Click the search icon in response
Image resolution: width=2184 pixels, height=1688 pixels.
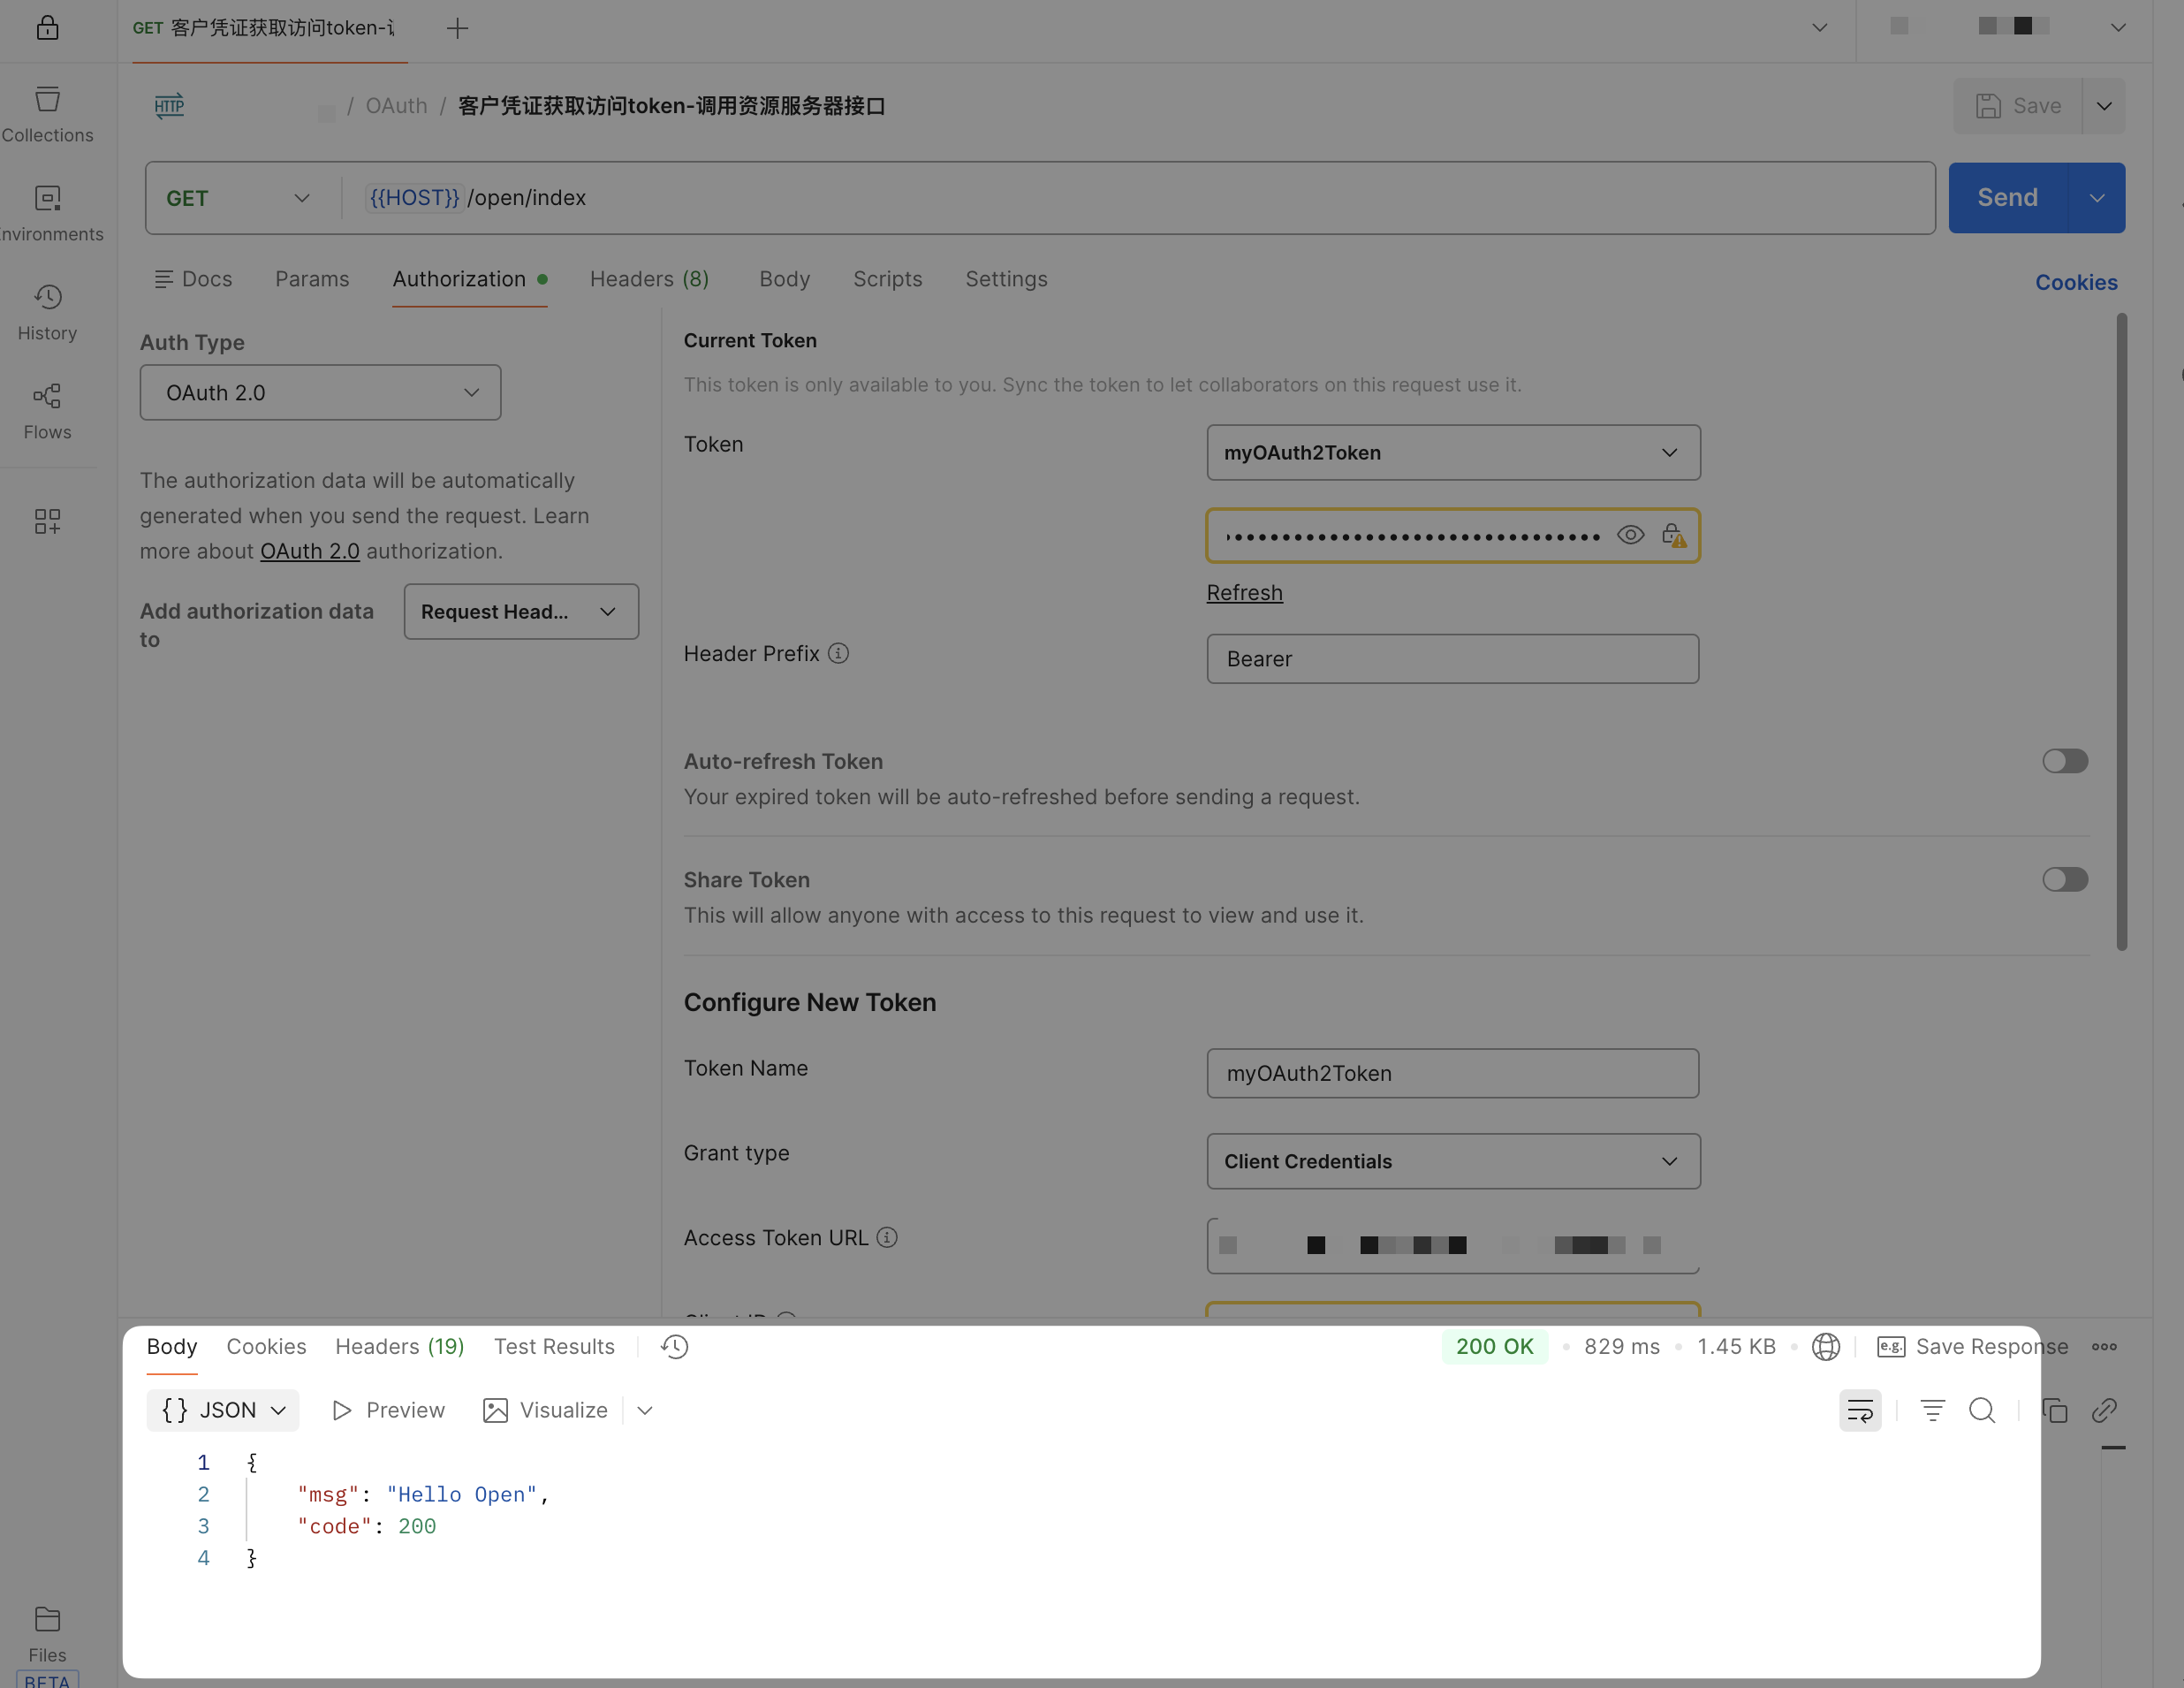1981,1410
